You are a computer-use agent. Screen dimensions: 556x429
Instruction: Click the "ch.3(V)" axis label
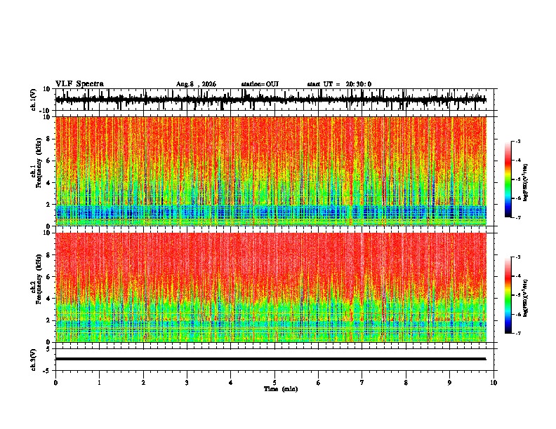34,360
